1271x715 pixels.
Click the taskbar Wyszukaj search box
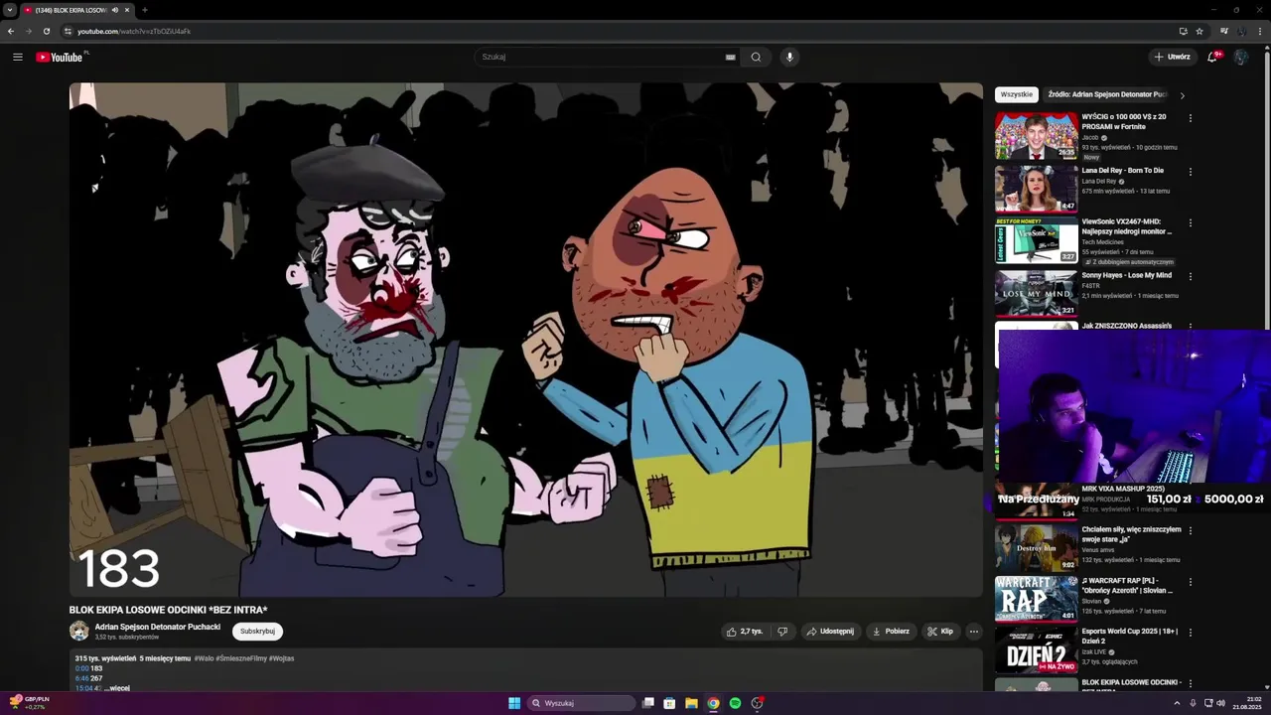pos(581,703)
